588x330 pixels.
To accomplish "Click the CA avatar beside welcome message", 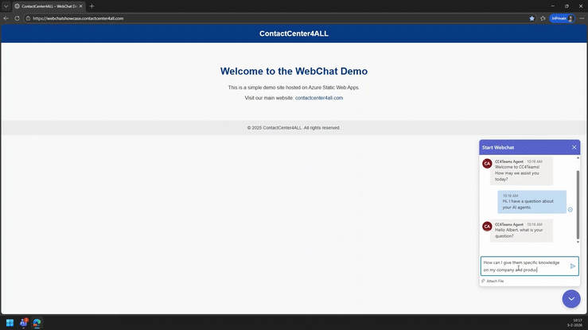I will tap(487, 163).
